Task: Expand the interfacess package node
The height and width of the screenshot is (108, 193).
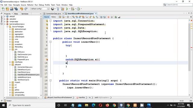Action: (x=10, y=62)
